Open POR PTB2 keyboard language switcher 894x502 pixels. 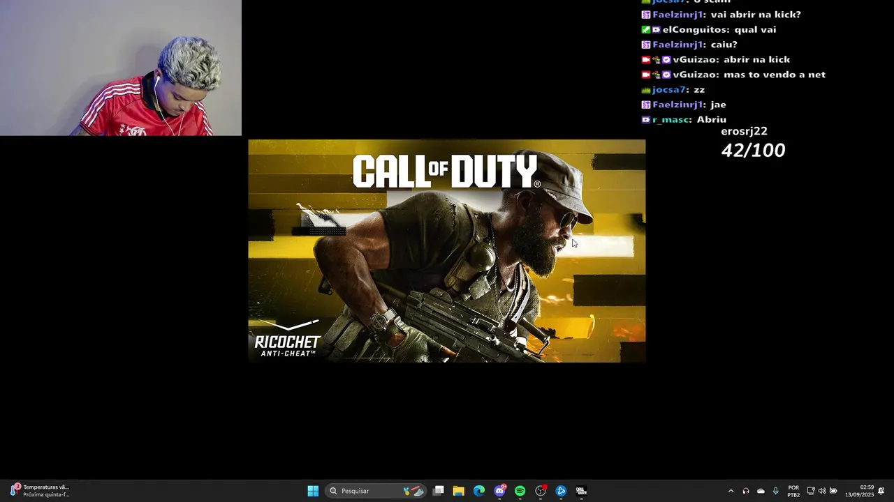coord(793,491)
